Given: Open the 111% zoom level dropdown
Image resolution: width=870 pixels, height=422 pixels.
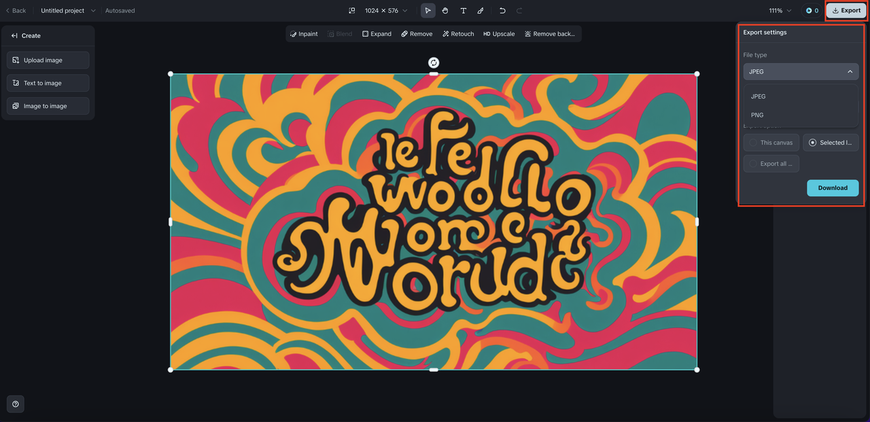Looking at the screenshot, I should pyautogui.click(x=780, y=11).
